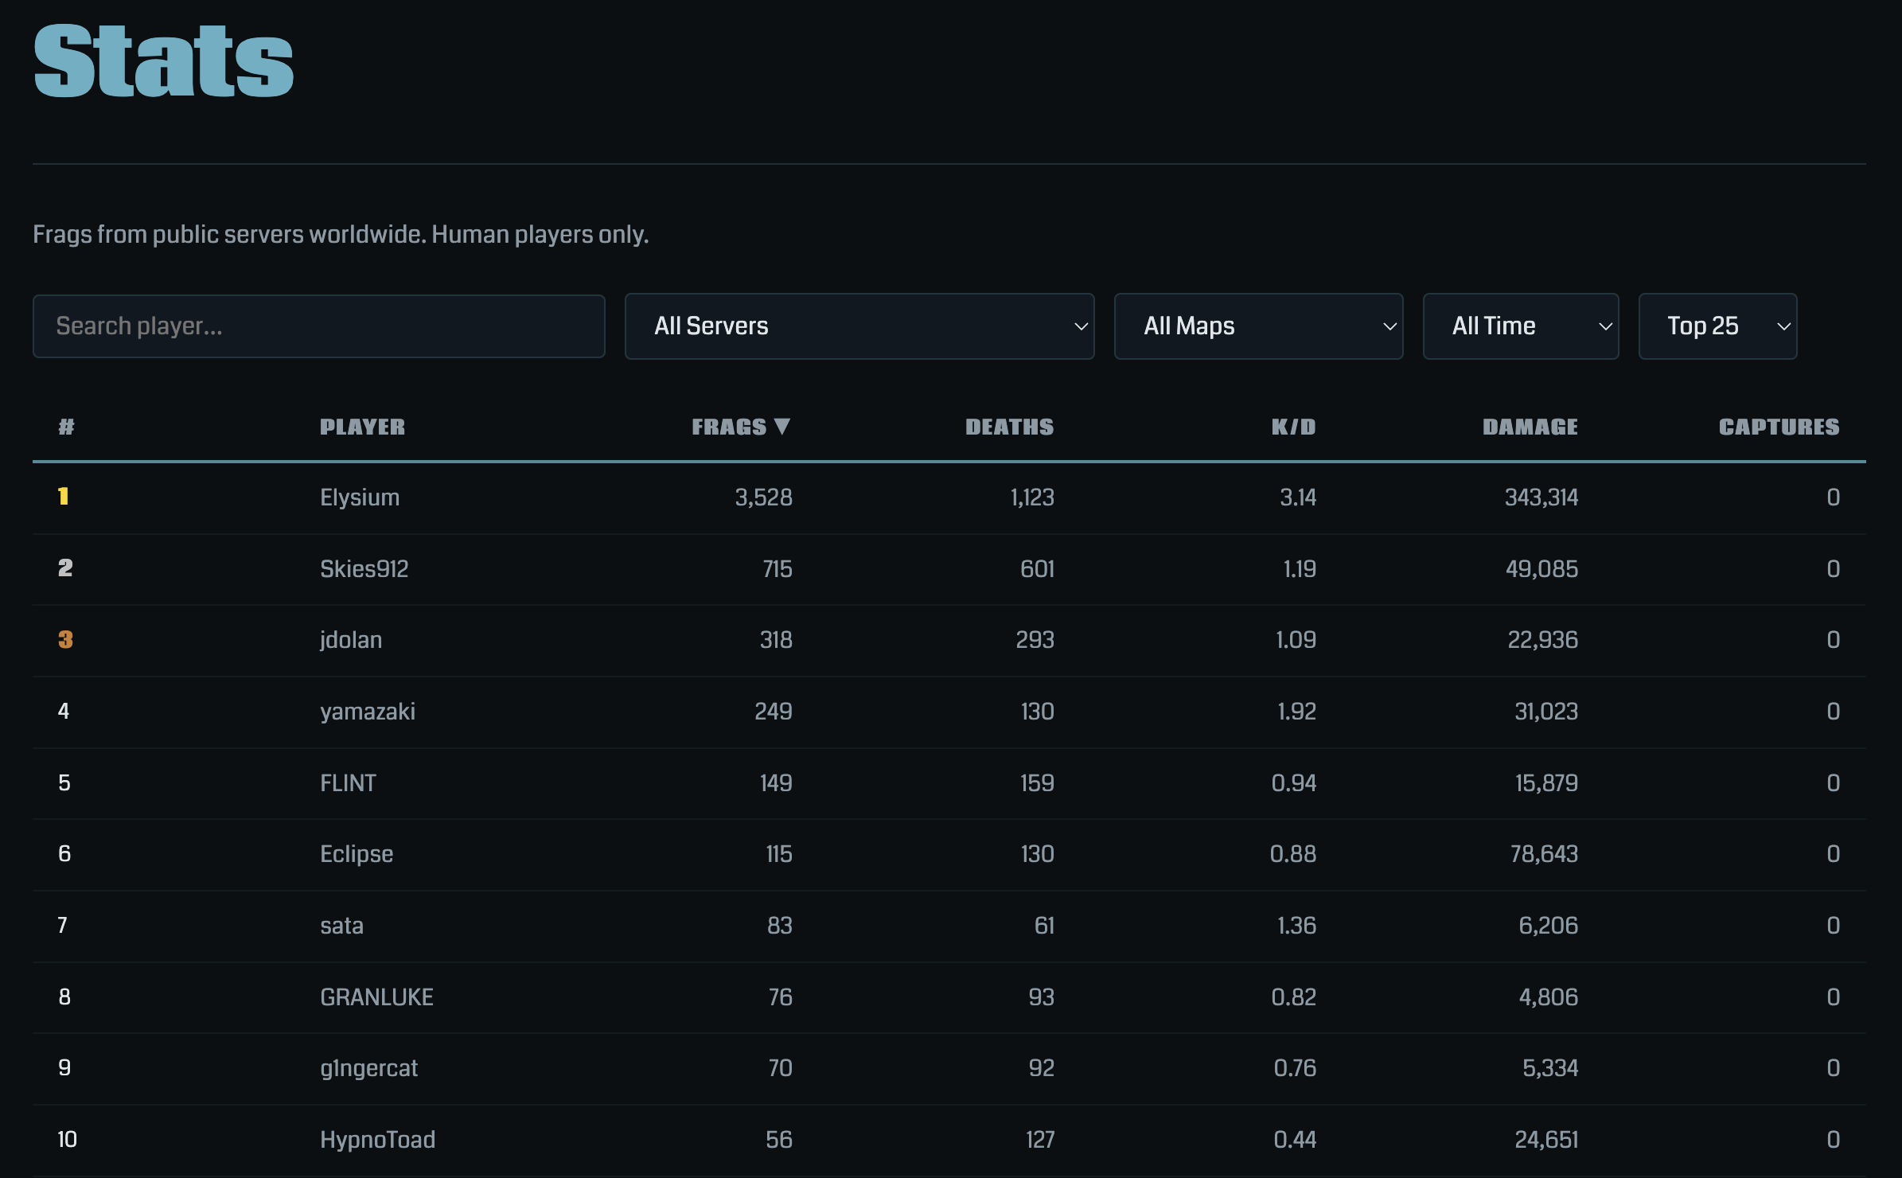Click the Search player input field
The height and width of the screenshot is (1178, 1902).
(318, 326)
